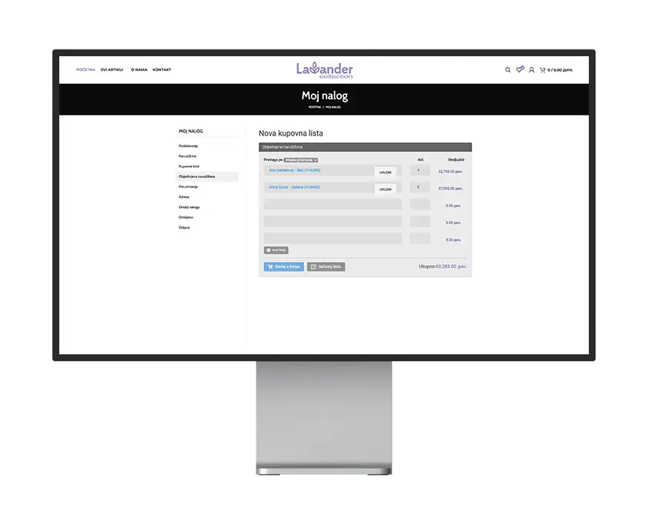
Task: Click the Lavander collection logo
Action: [x=325, y=70]
